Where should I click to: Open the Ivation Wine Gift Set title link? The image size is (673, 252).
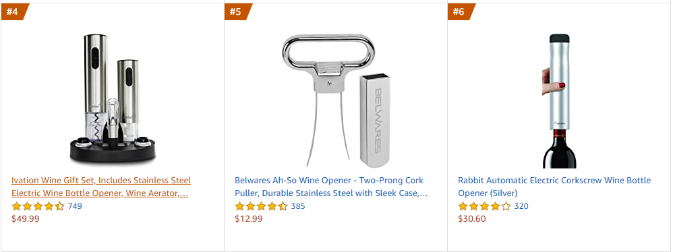[x=101, y=187]
